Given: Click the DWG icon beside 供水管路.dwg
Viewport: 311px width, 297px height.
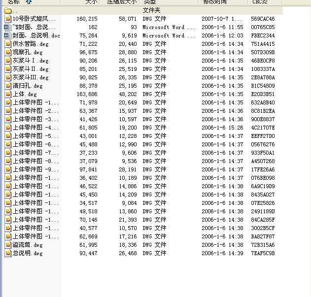Looking at the screenshot, I should [x=8, y=44].
